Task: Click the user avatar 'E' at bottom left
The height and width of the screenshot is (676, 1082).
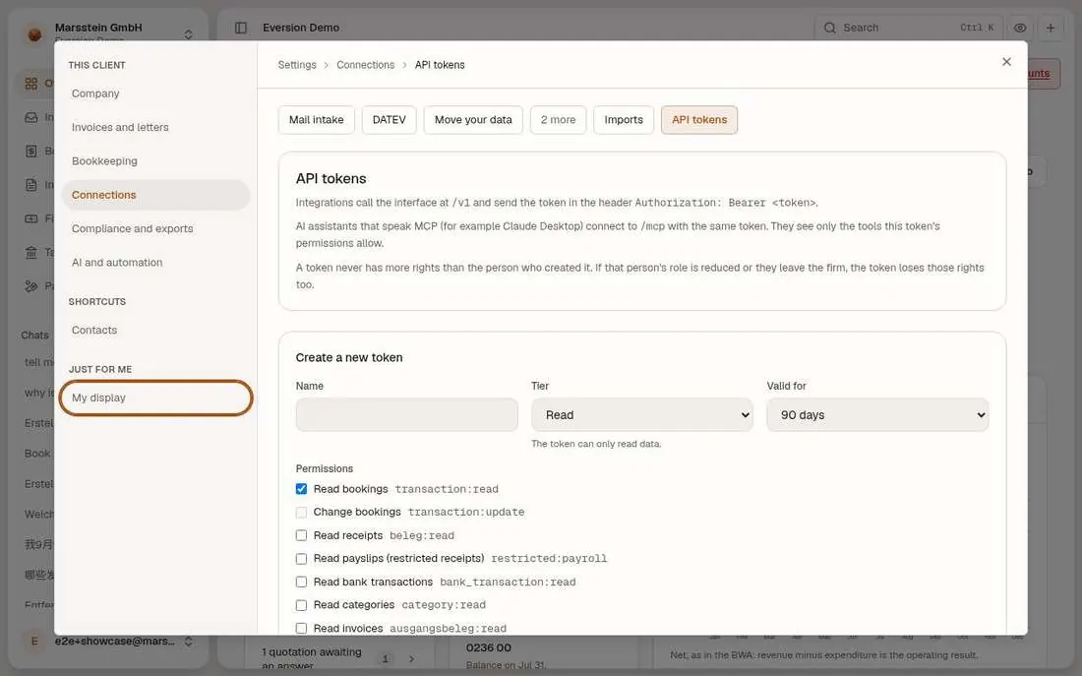Action: point(34,642)
